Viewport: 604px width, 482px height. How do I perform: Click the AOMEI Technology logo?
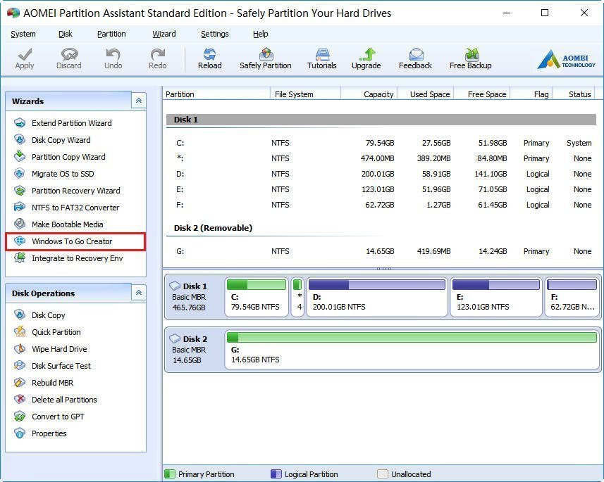click(x=566, y=60)
